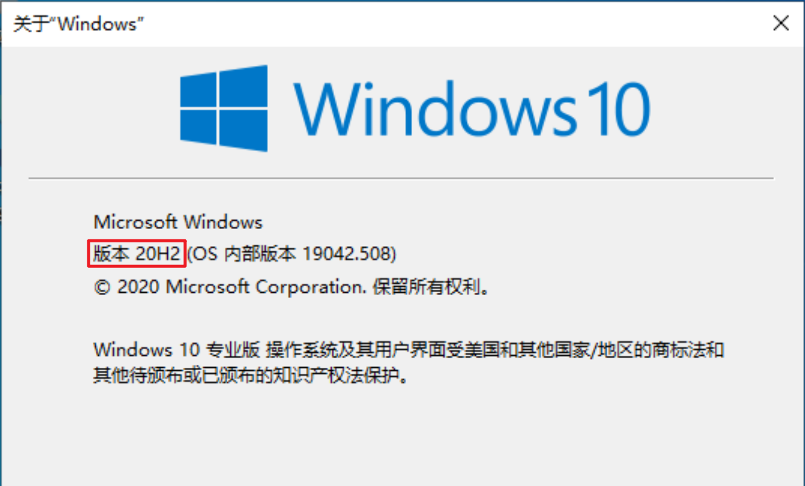Close the About Windows dialog
805x486 pixels.
(782, 23)
